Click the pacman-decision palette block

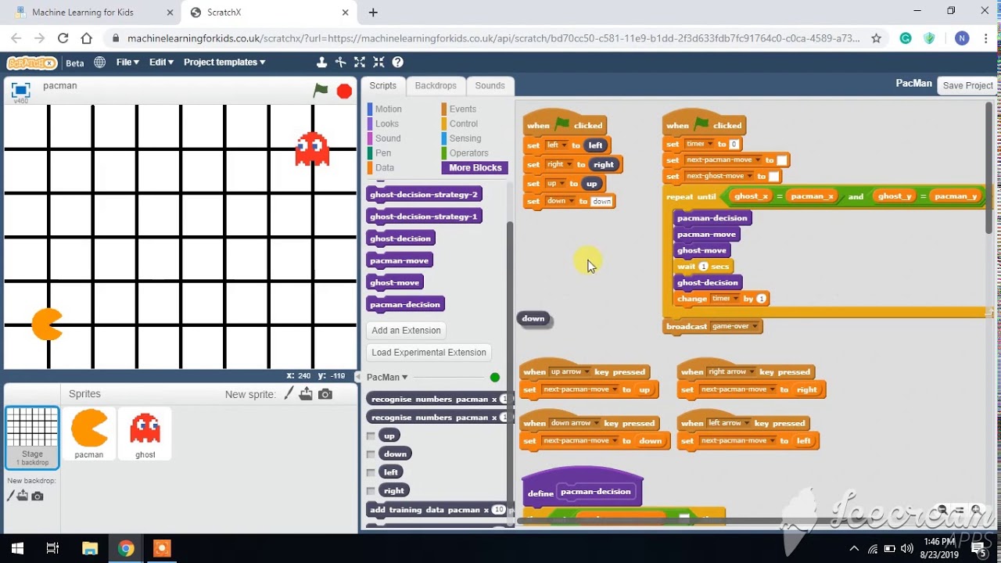click(x=405, y=305)
